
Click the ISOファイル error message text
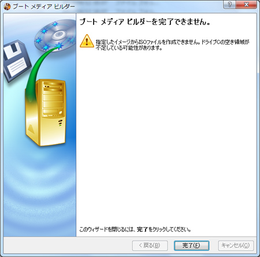[x=172, y=44]
